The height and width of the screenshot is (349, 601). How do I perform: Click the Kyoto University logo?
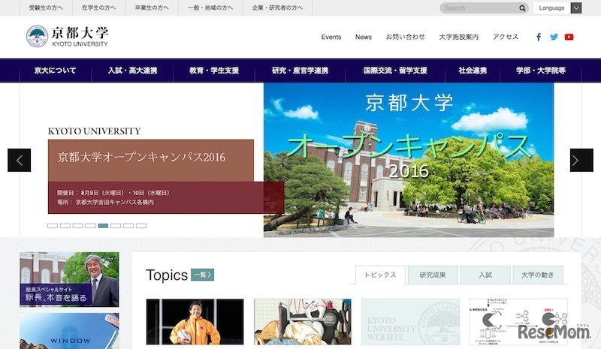67,36
